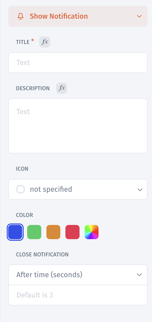
Task: Open the Icon dropdown showing not specified
Action: click(78, 189)
